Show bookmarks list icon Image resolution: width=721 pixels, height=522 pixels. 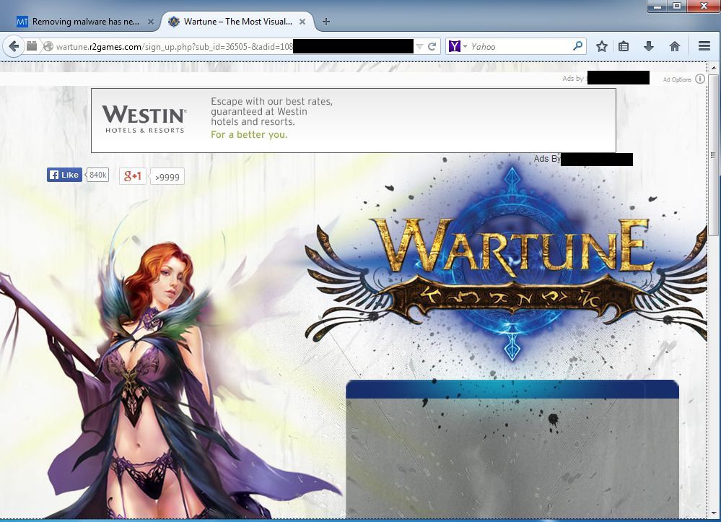point(624,46)
